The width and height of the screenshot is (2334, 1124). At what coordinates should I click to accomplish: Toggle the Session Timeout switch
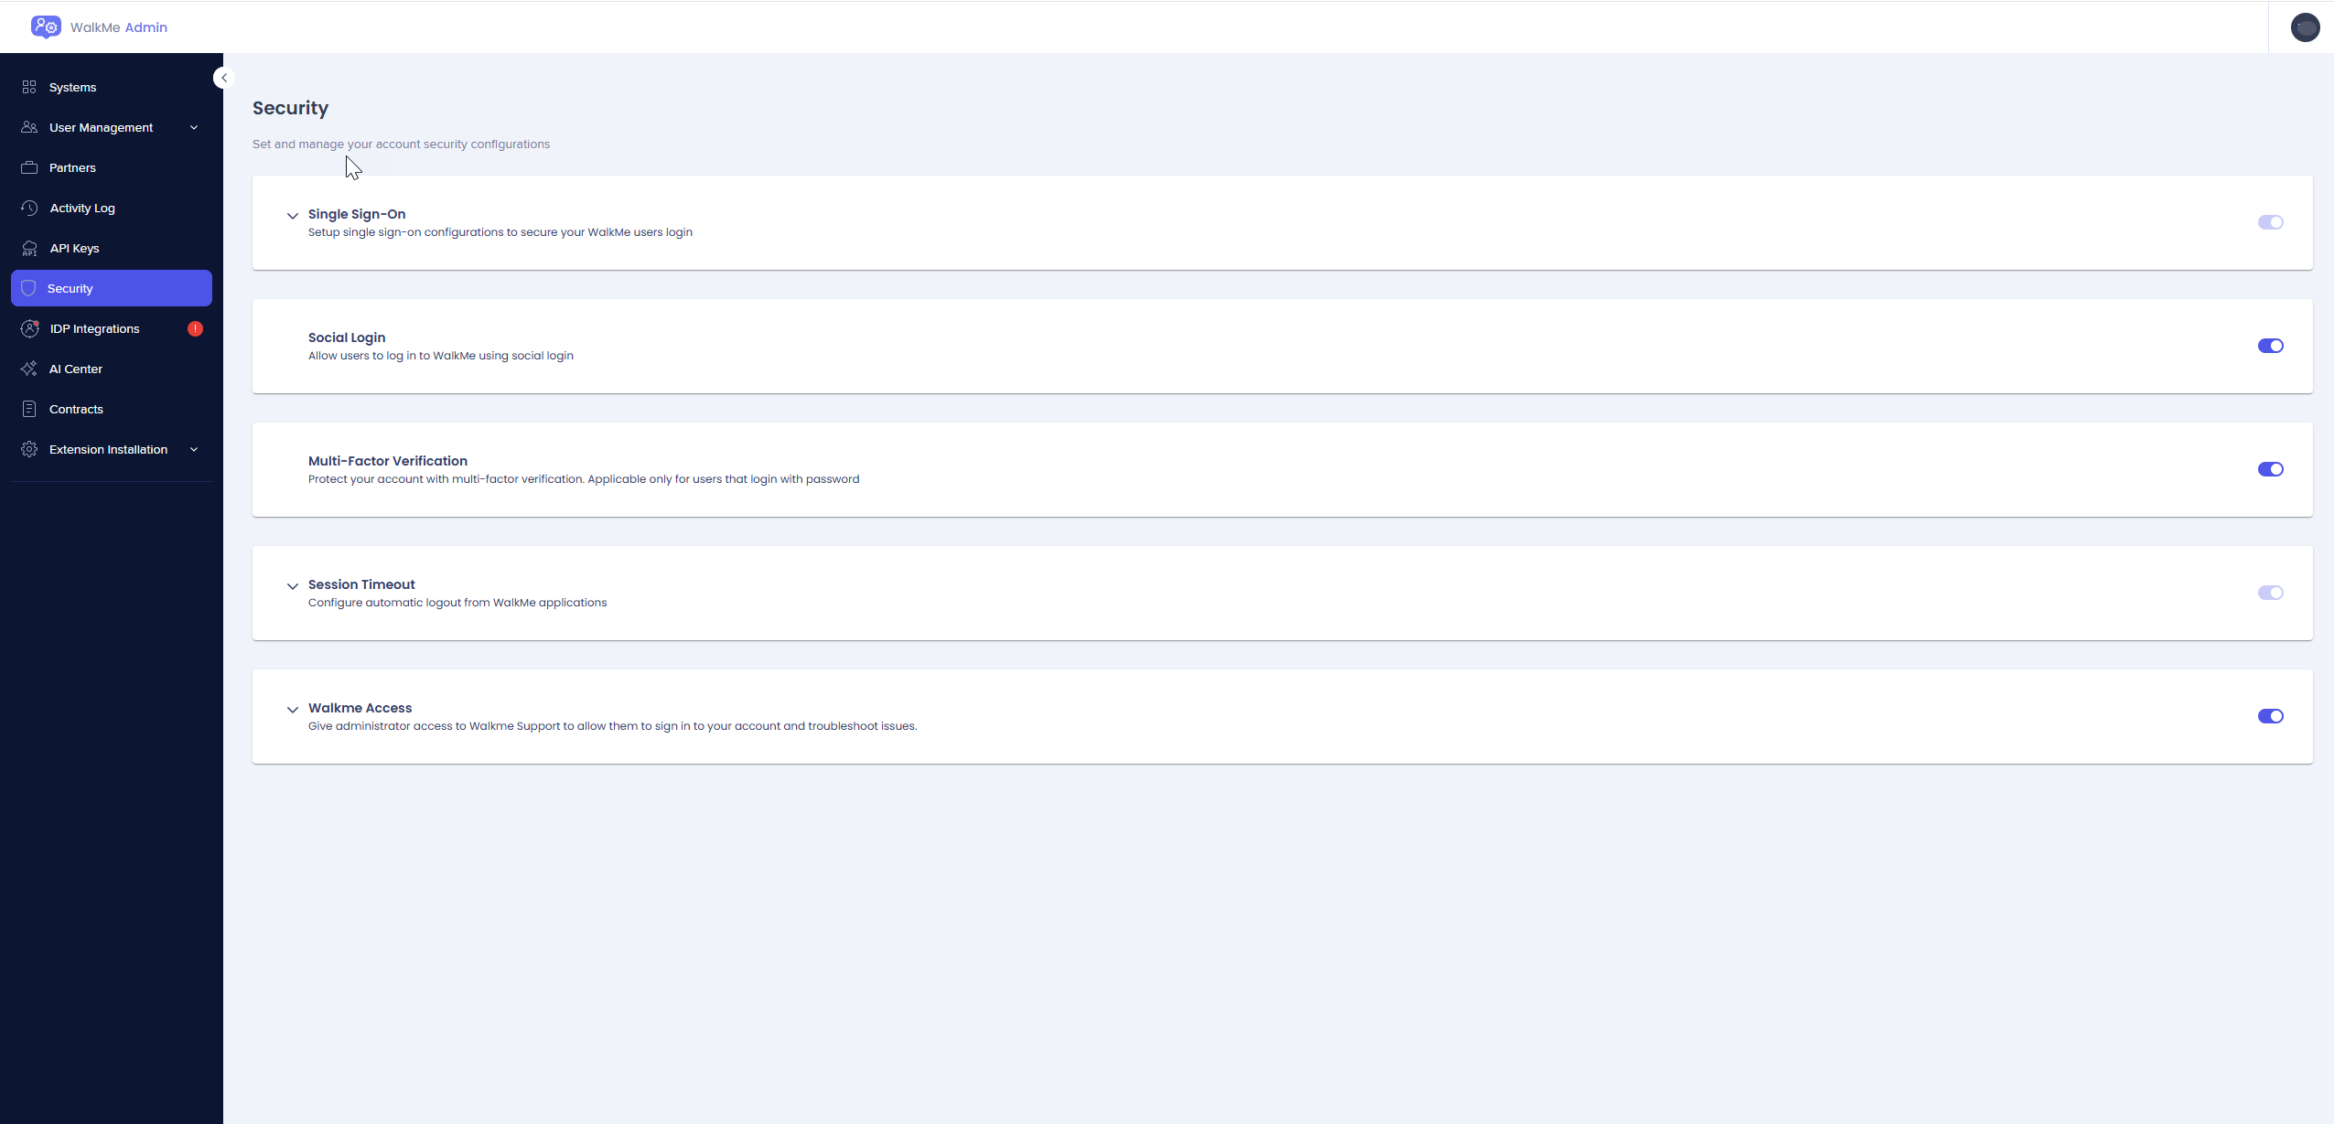point(2270,593)
